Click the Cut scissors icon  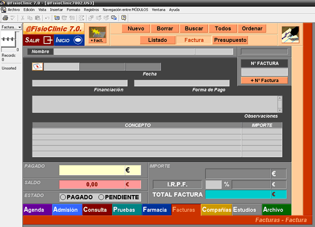[23, 18]
